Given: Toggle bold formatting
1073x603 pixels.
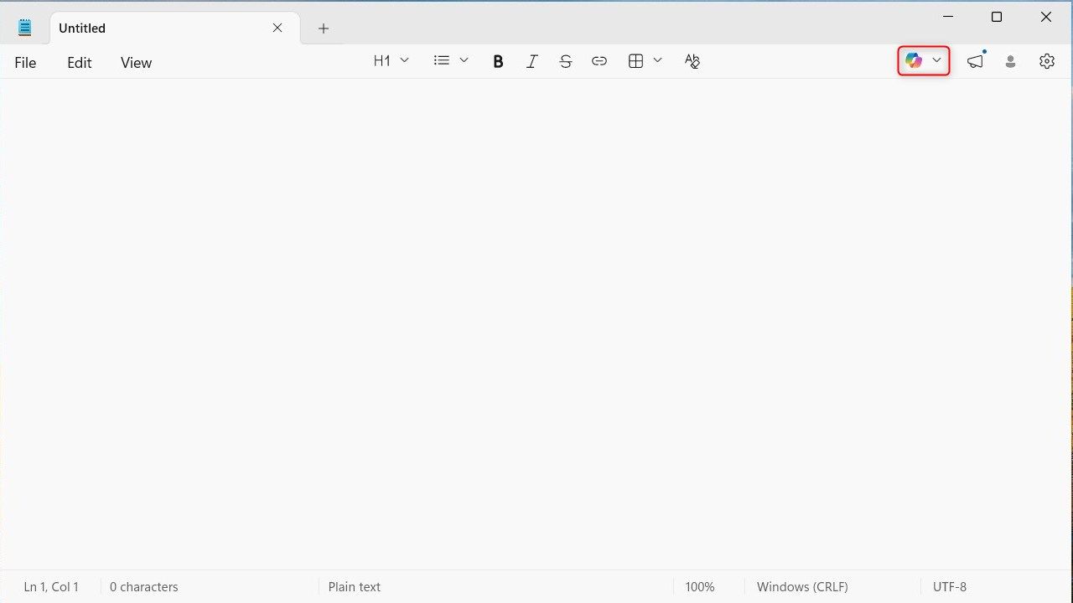Looking at the screenshot, I should coord(498,61).
